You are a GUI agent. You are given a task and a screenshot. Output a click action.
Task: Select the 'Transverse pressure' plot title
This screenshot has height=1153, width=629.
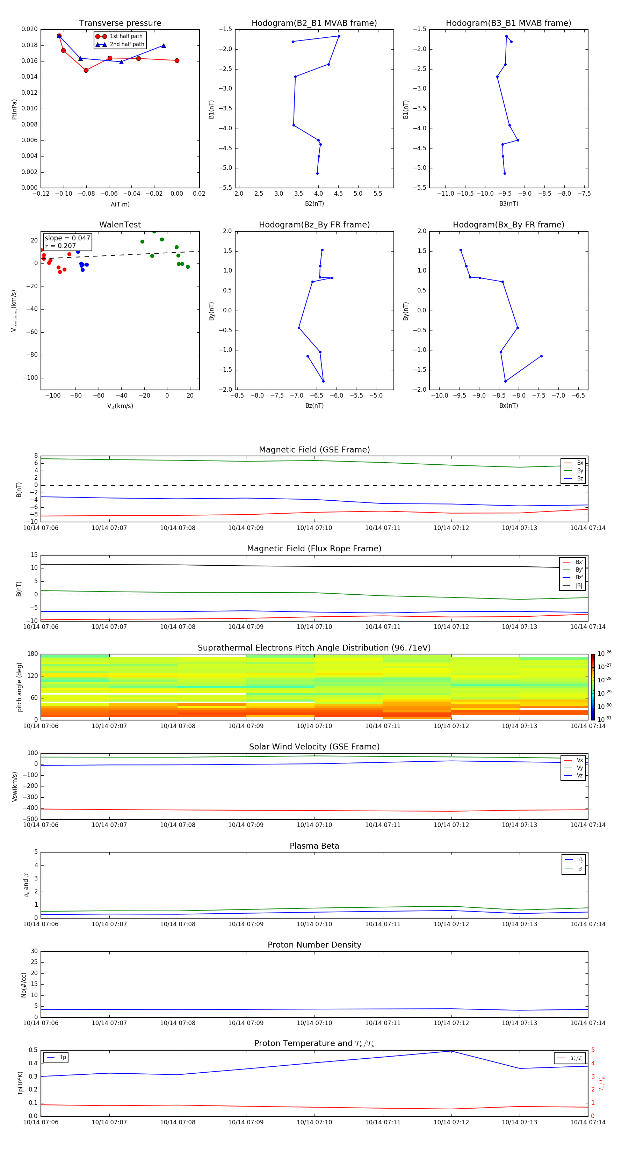pos(120,23)
